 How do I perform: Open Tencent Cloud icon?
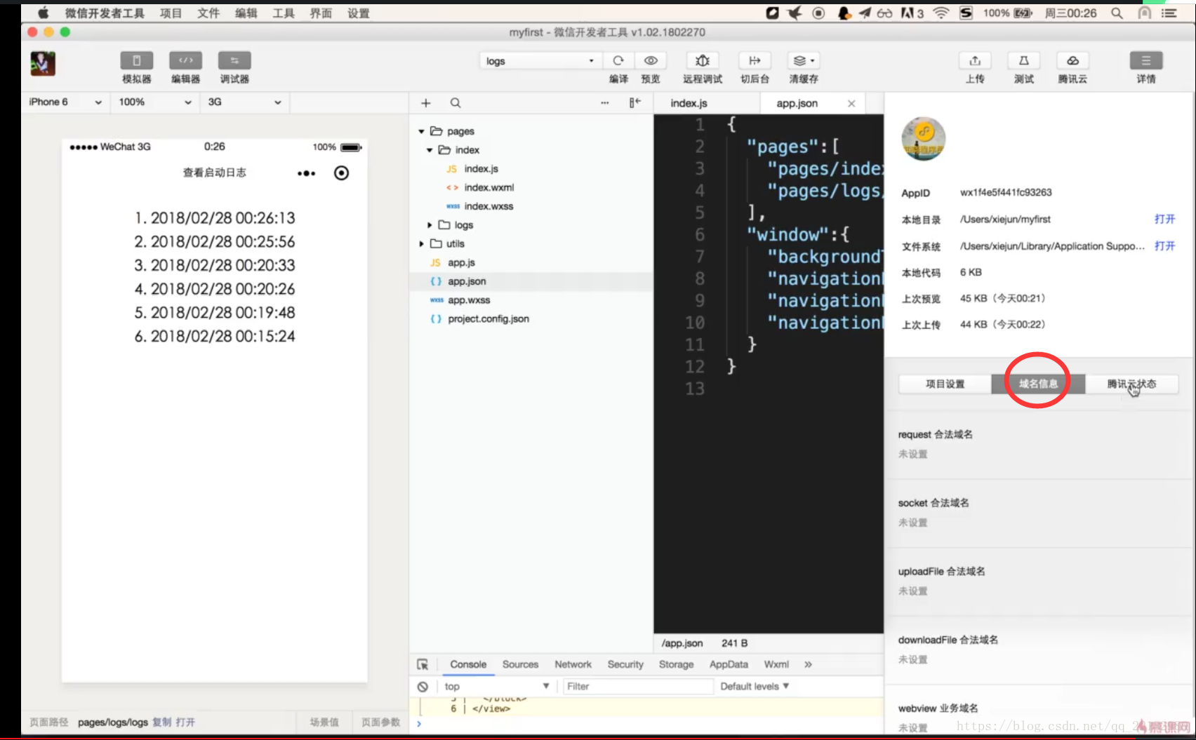click(x=1072, y=61)
